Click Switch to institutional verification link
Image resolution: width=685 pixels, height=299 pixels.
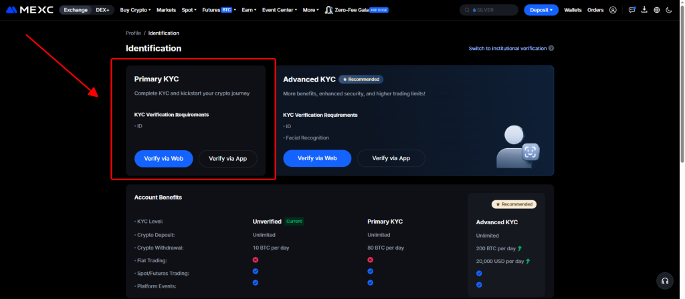pos(507,48)
